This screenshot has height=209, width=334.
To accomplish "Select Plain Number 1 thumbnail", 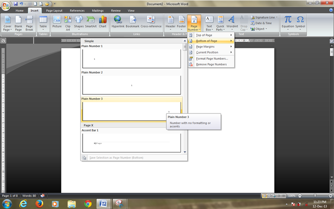I will coord(131,59).
